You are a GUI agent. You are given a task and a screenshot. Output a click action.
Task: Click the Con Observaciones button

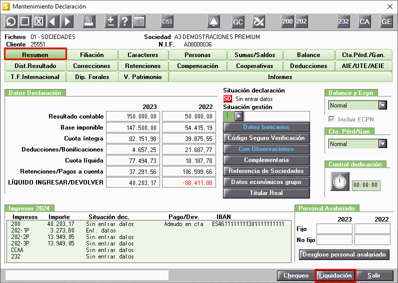266,149
